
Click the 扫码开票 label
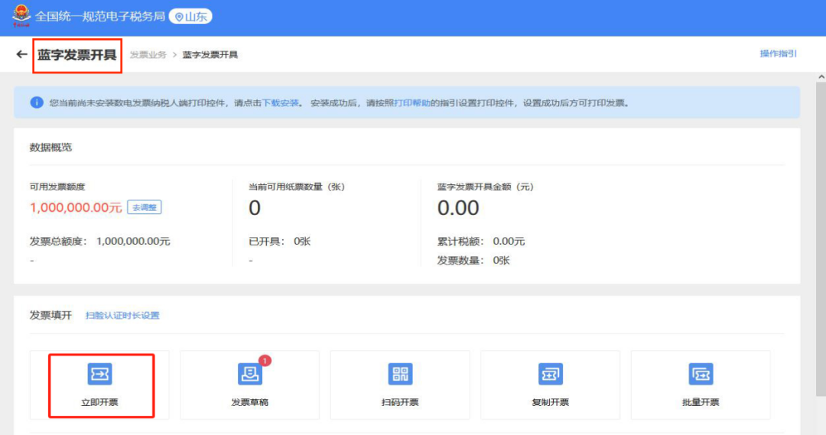click(400, 402)
